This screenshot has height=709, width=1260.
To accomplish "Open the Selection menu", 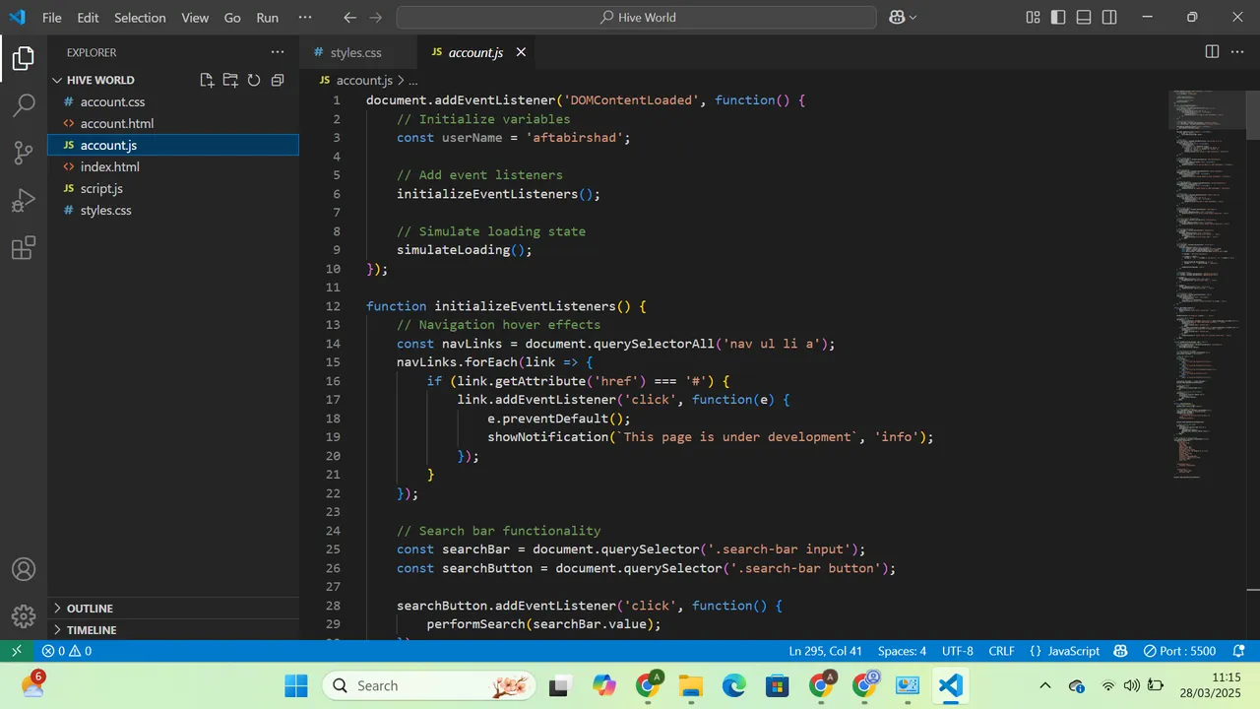I will (140, 18).
